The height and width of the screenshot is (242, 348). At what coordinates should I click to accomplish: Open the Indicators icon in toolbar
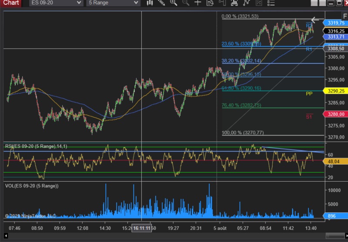234,3
